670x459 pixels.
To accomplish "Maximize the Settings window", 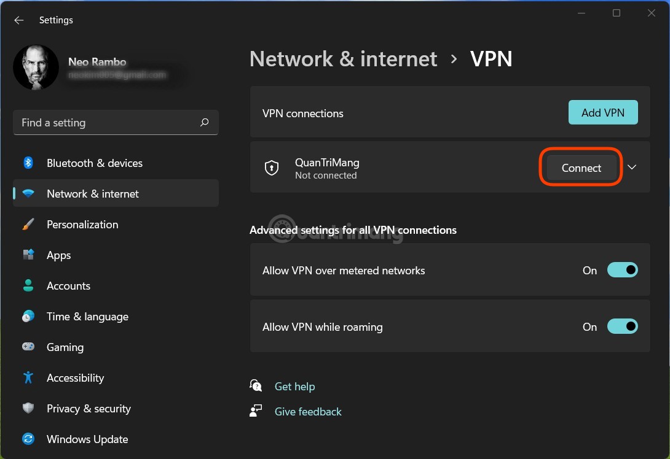I will tap(616, 13).
